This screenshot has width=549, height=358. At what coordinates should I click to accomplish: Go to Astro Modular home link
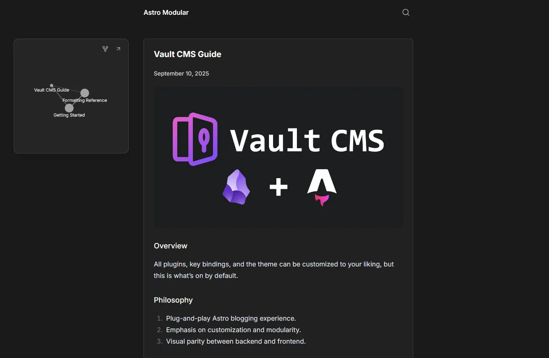[166, 12]
